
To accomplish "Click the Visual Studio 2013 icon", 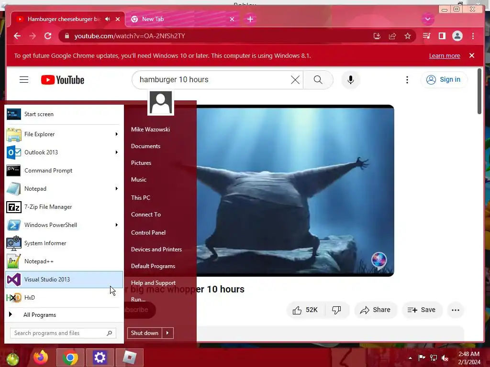I will tap(14, 279).
